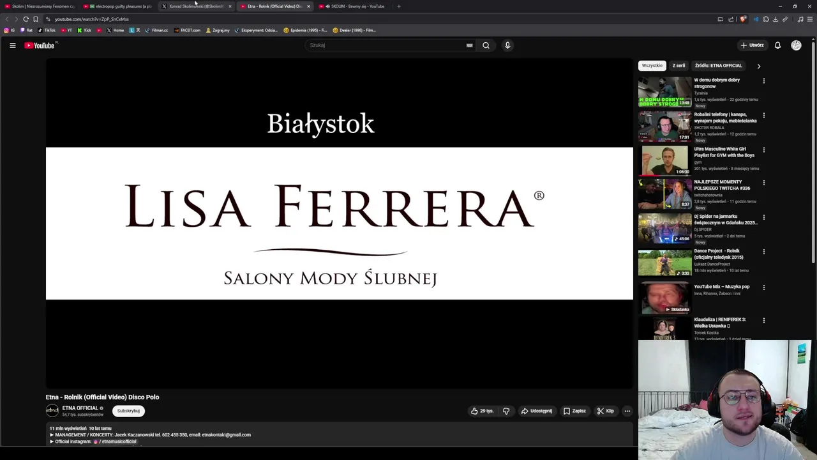Image resolution: width=817 pixels, height=460 pixels.
Task: Open options for 'YouTube Mix' playlist
Action: 763,287
